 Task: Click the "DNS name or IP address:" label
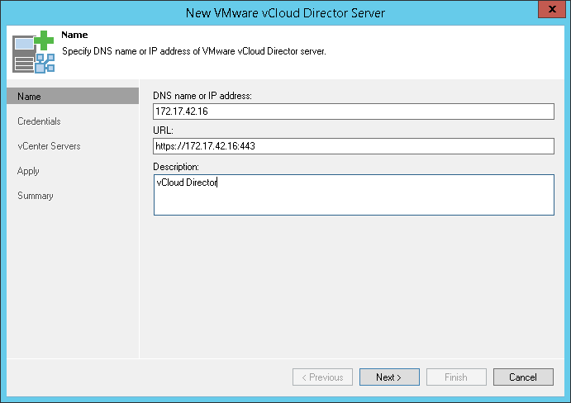tap(202, 96)
